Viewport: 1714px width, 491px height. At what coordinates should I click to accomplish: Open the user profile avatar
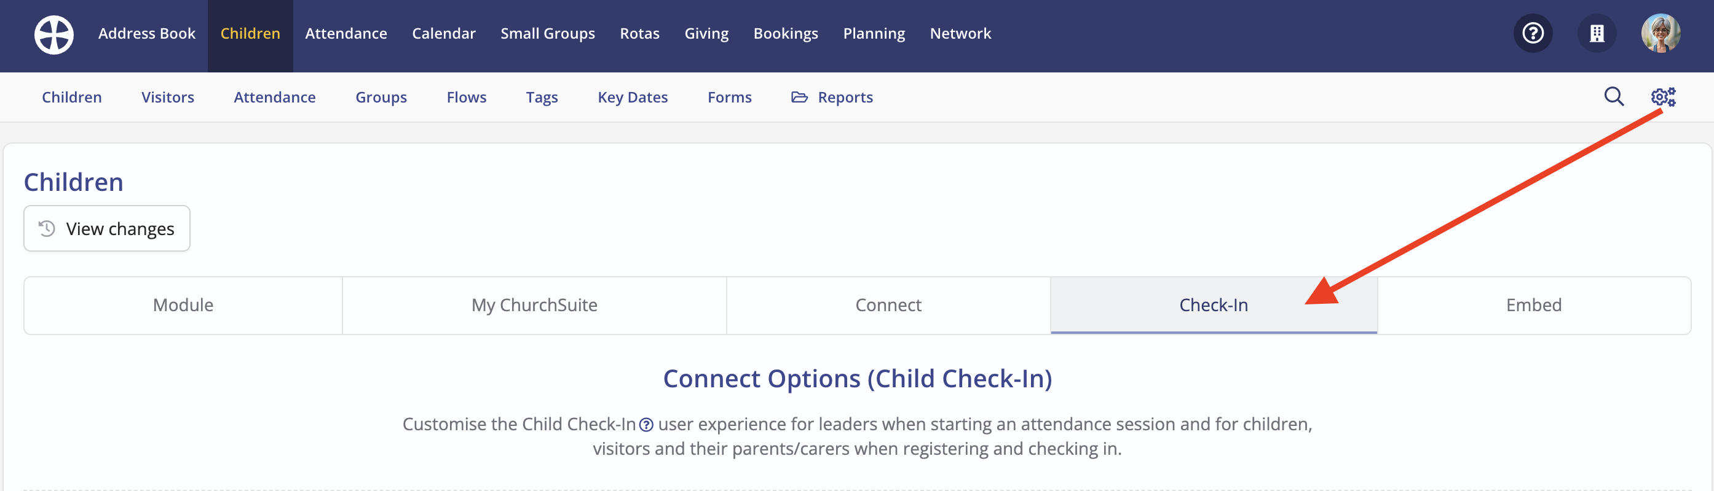pos(1660,33)
